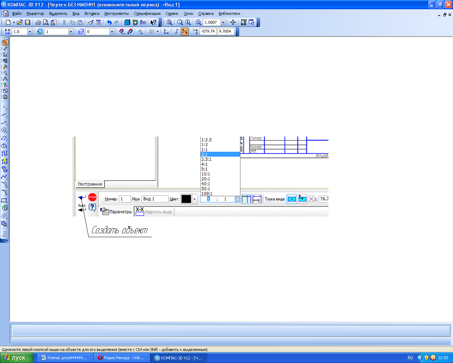Image resolution: width=453 pixels, height=363 pixels.
Task: Switch to the Радио Рекорд taskbar window
Action: click(122, 358)
